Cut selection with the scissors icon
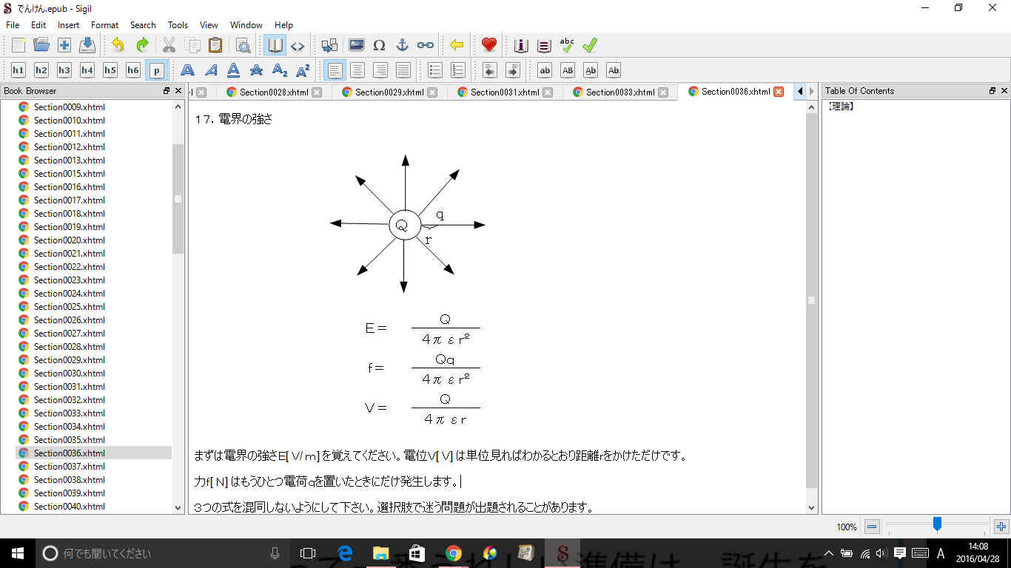The height and width of the screenshot is (568, 1011). coord(169,45)
